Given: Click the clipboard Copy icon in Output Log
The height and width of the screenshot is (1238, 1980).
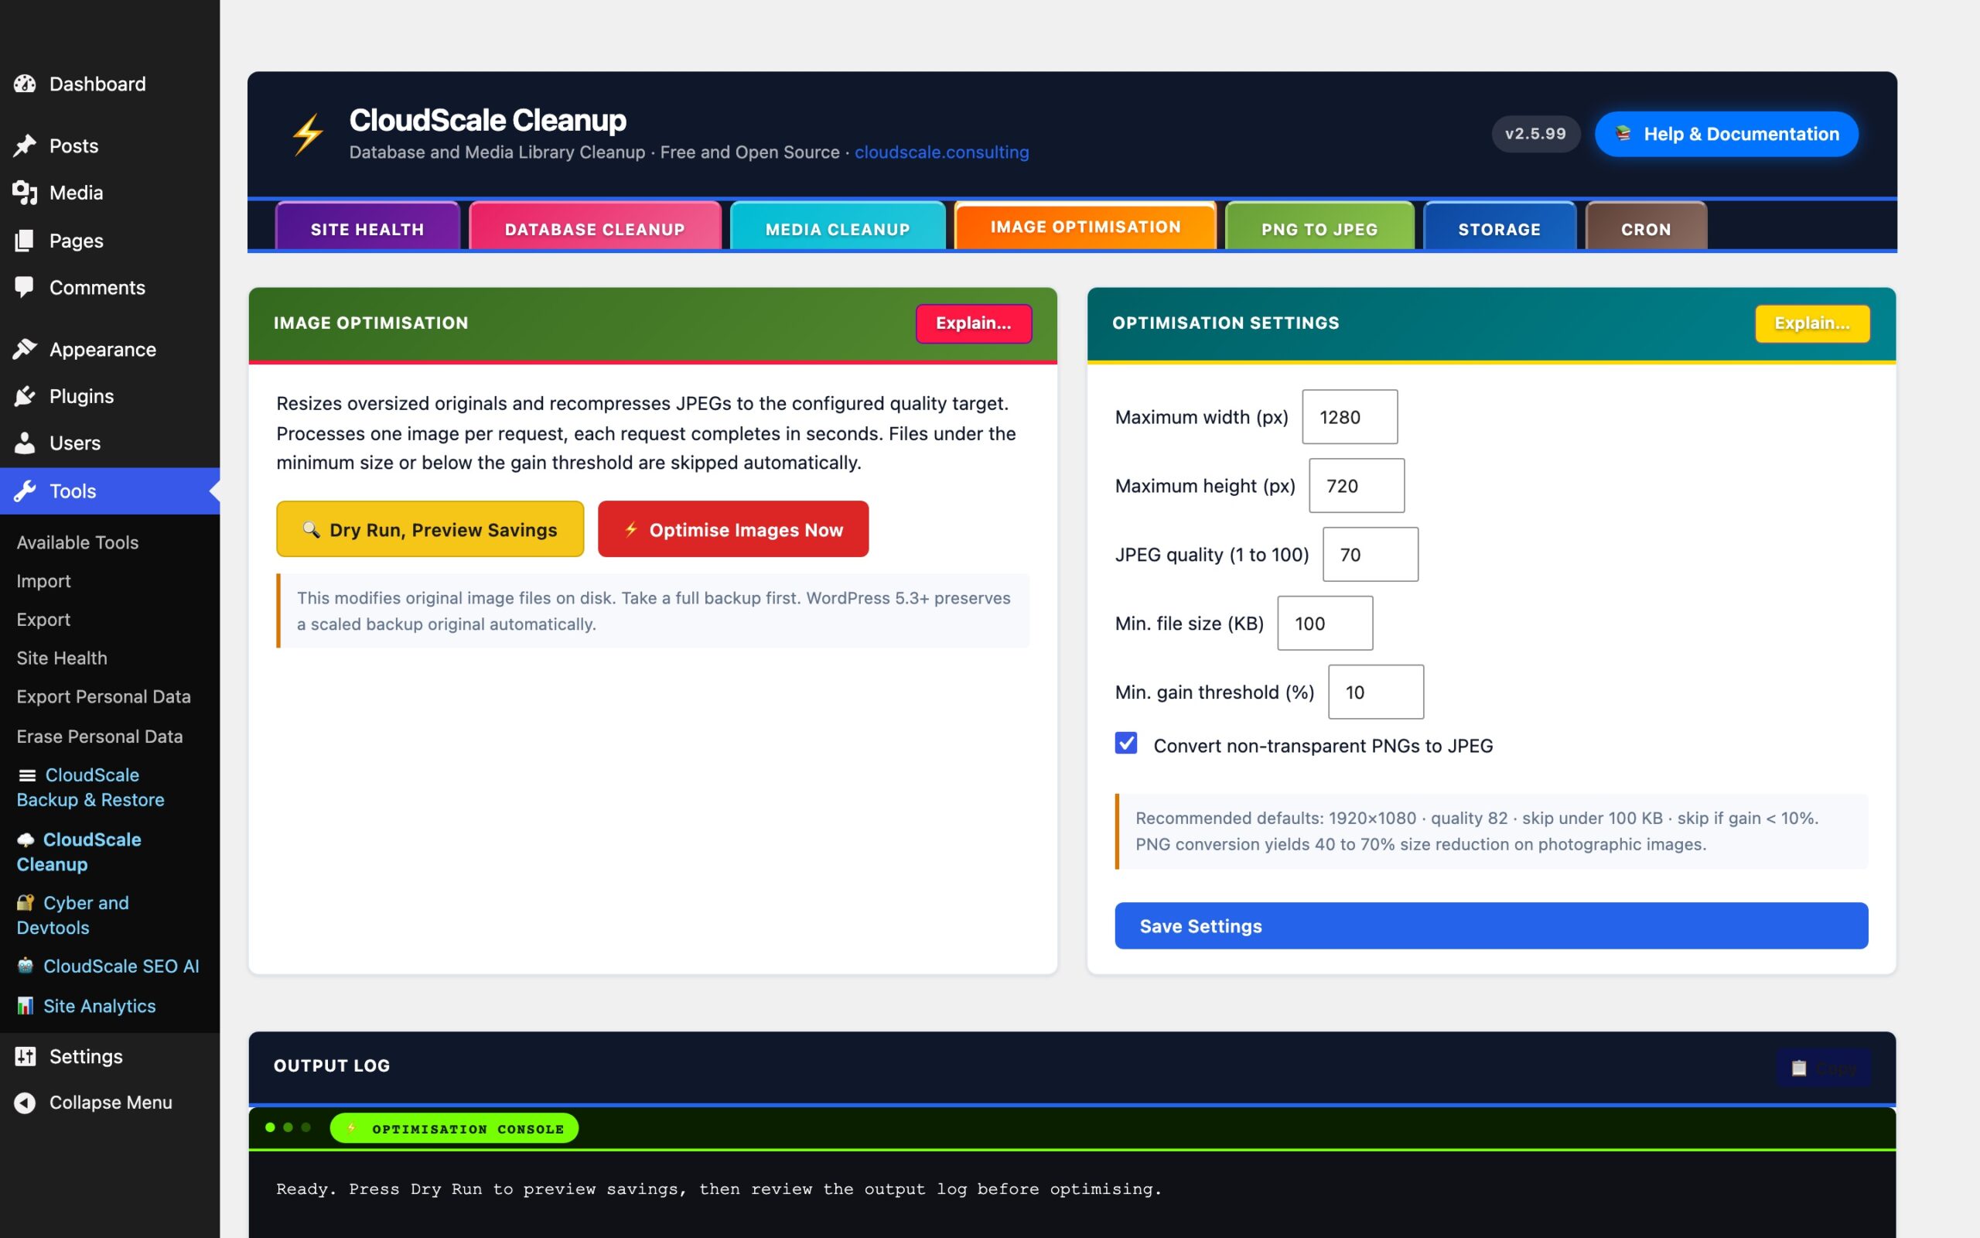Looking at the screenshot, I should tap(1798, 1068).
